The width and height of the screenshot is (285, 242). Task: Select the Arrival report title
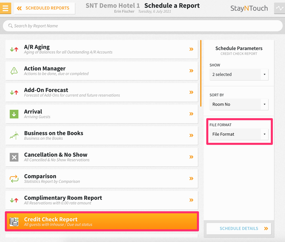click(33, 112)
